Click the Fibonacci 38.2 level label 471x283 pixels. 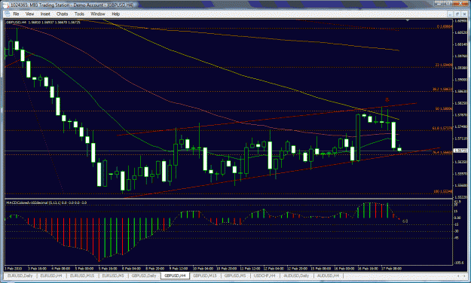[x=442, y=89]
